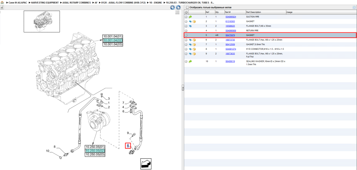The width and height of the screenshot is (357, 170).
Task: Add the SUCTION PIPE row to the pick list
Action: (186, 17)
